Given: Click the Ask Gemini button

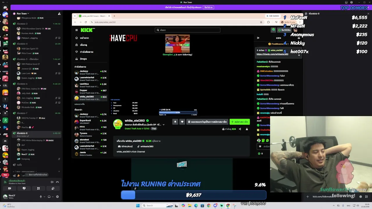Looking at the screenshot, I should coord(273,16).
